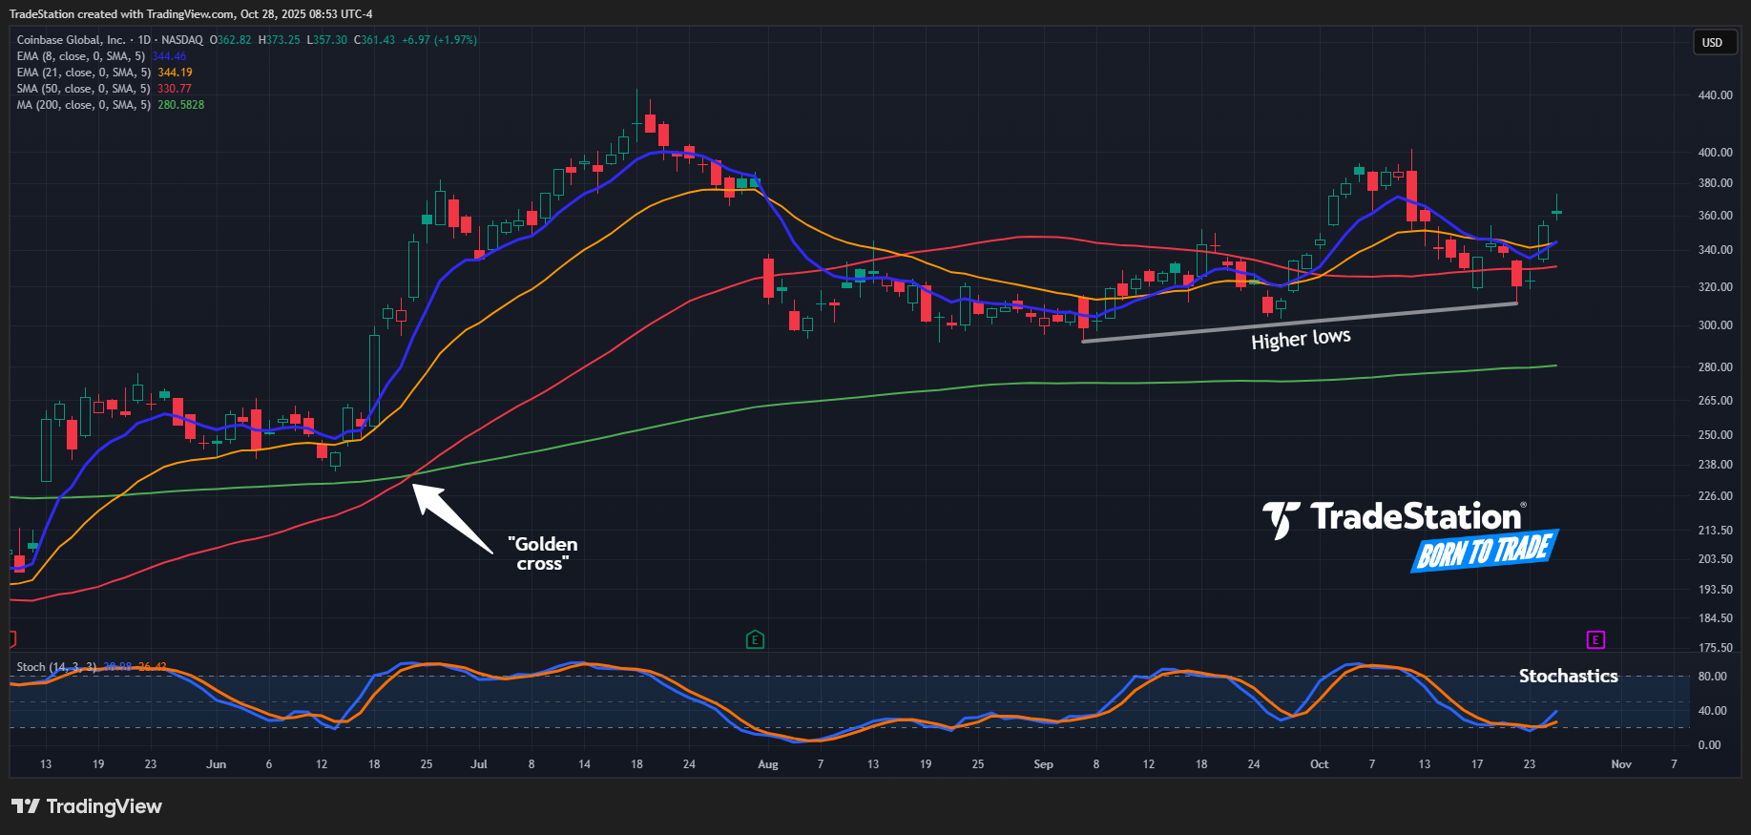Click the white Golden cross arrow
1751x835 pixels.
click(x=452, y=517)
